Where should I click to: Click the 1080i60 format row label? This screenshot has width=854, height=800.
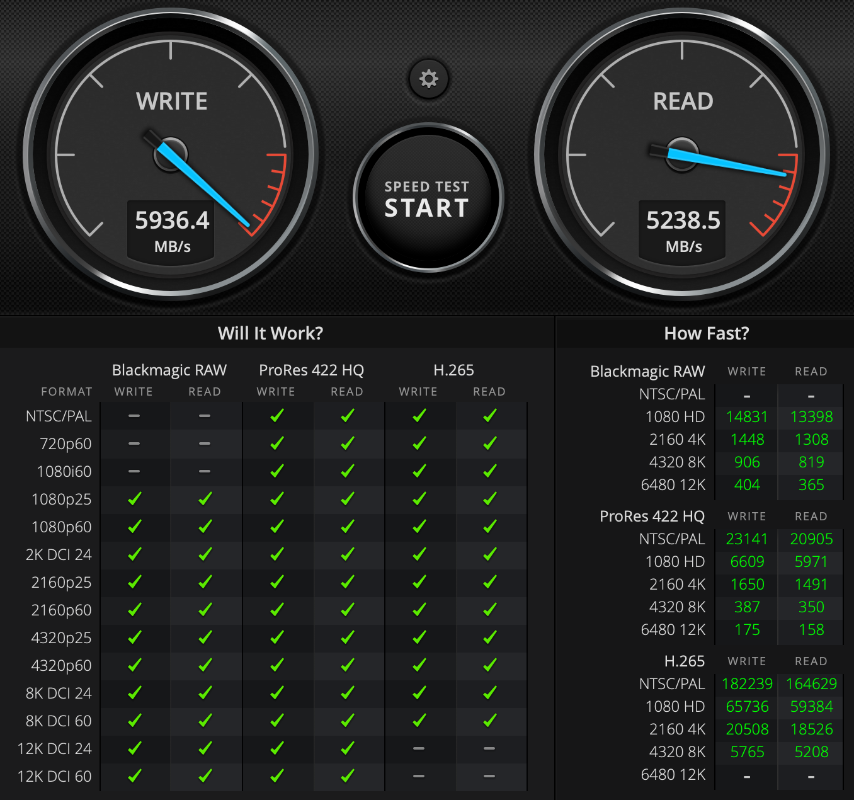click(x=64, y=472)
